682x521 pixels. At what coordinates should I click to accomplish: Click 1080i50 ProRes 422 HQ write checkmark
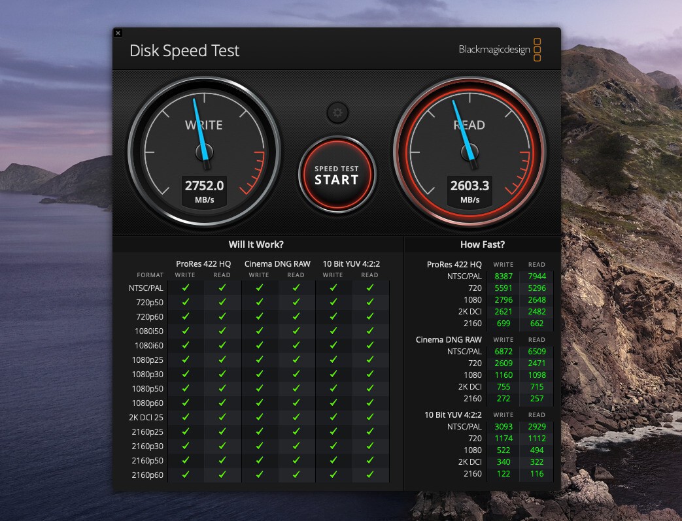click(x=186, y=331)
